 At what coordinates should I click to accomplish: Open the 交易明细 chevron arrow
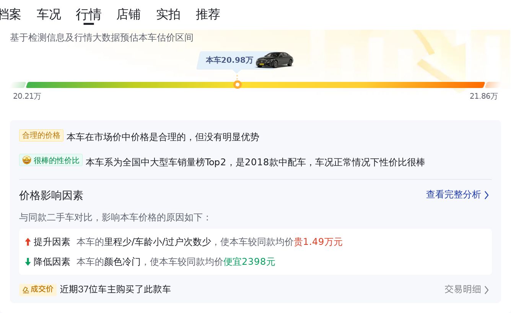487,290
